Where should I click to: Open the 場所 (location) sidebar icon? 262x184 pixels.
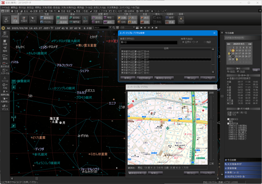[x=5, y=49]
